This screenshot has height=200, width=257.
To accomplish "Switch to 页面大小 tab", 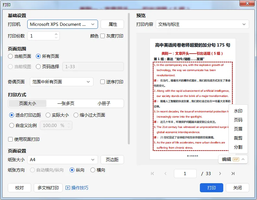I will coord(28,103).
